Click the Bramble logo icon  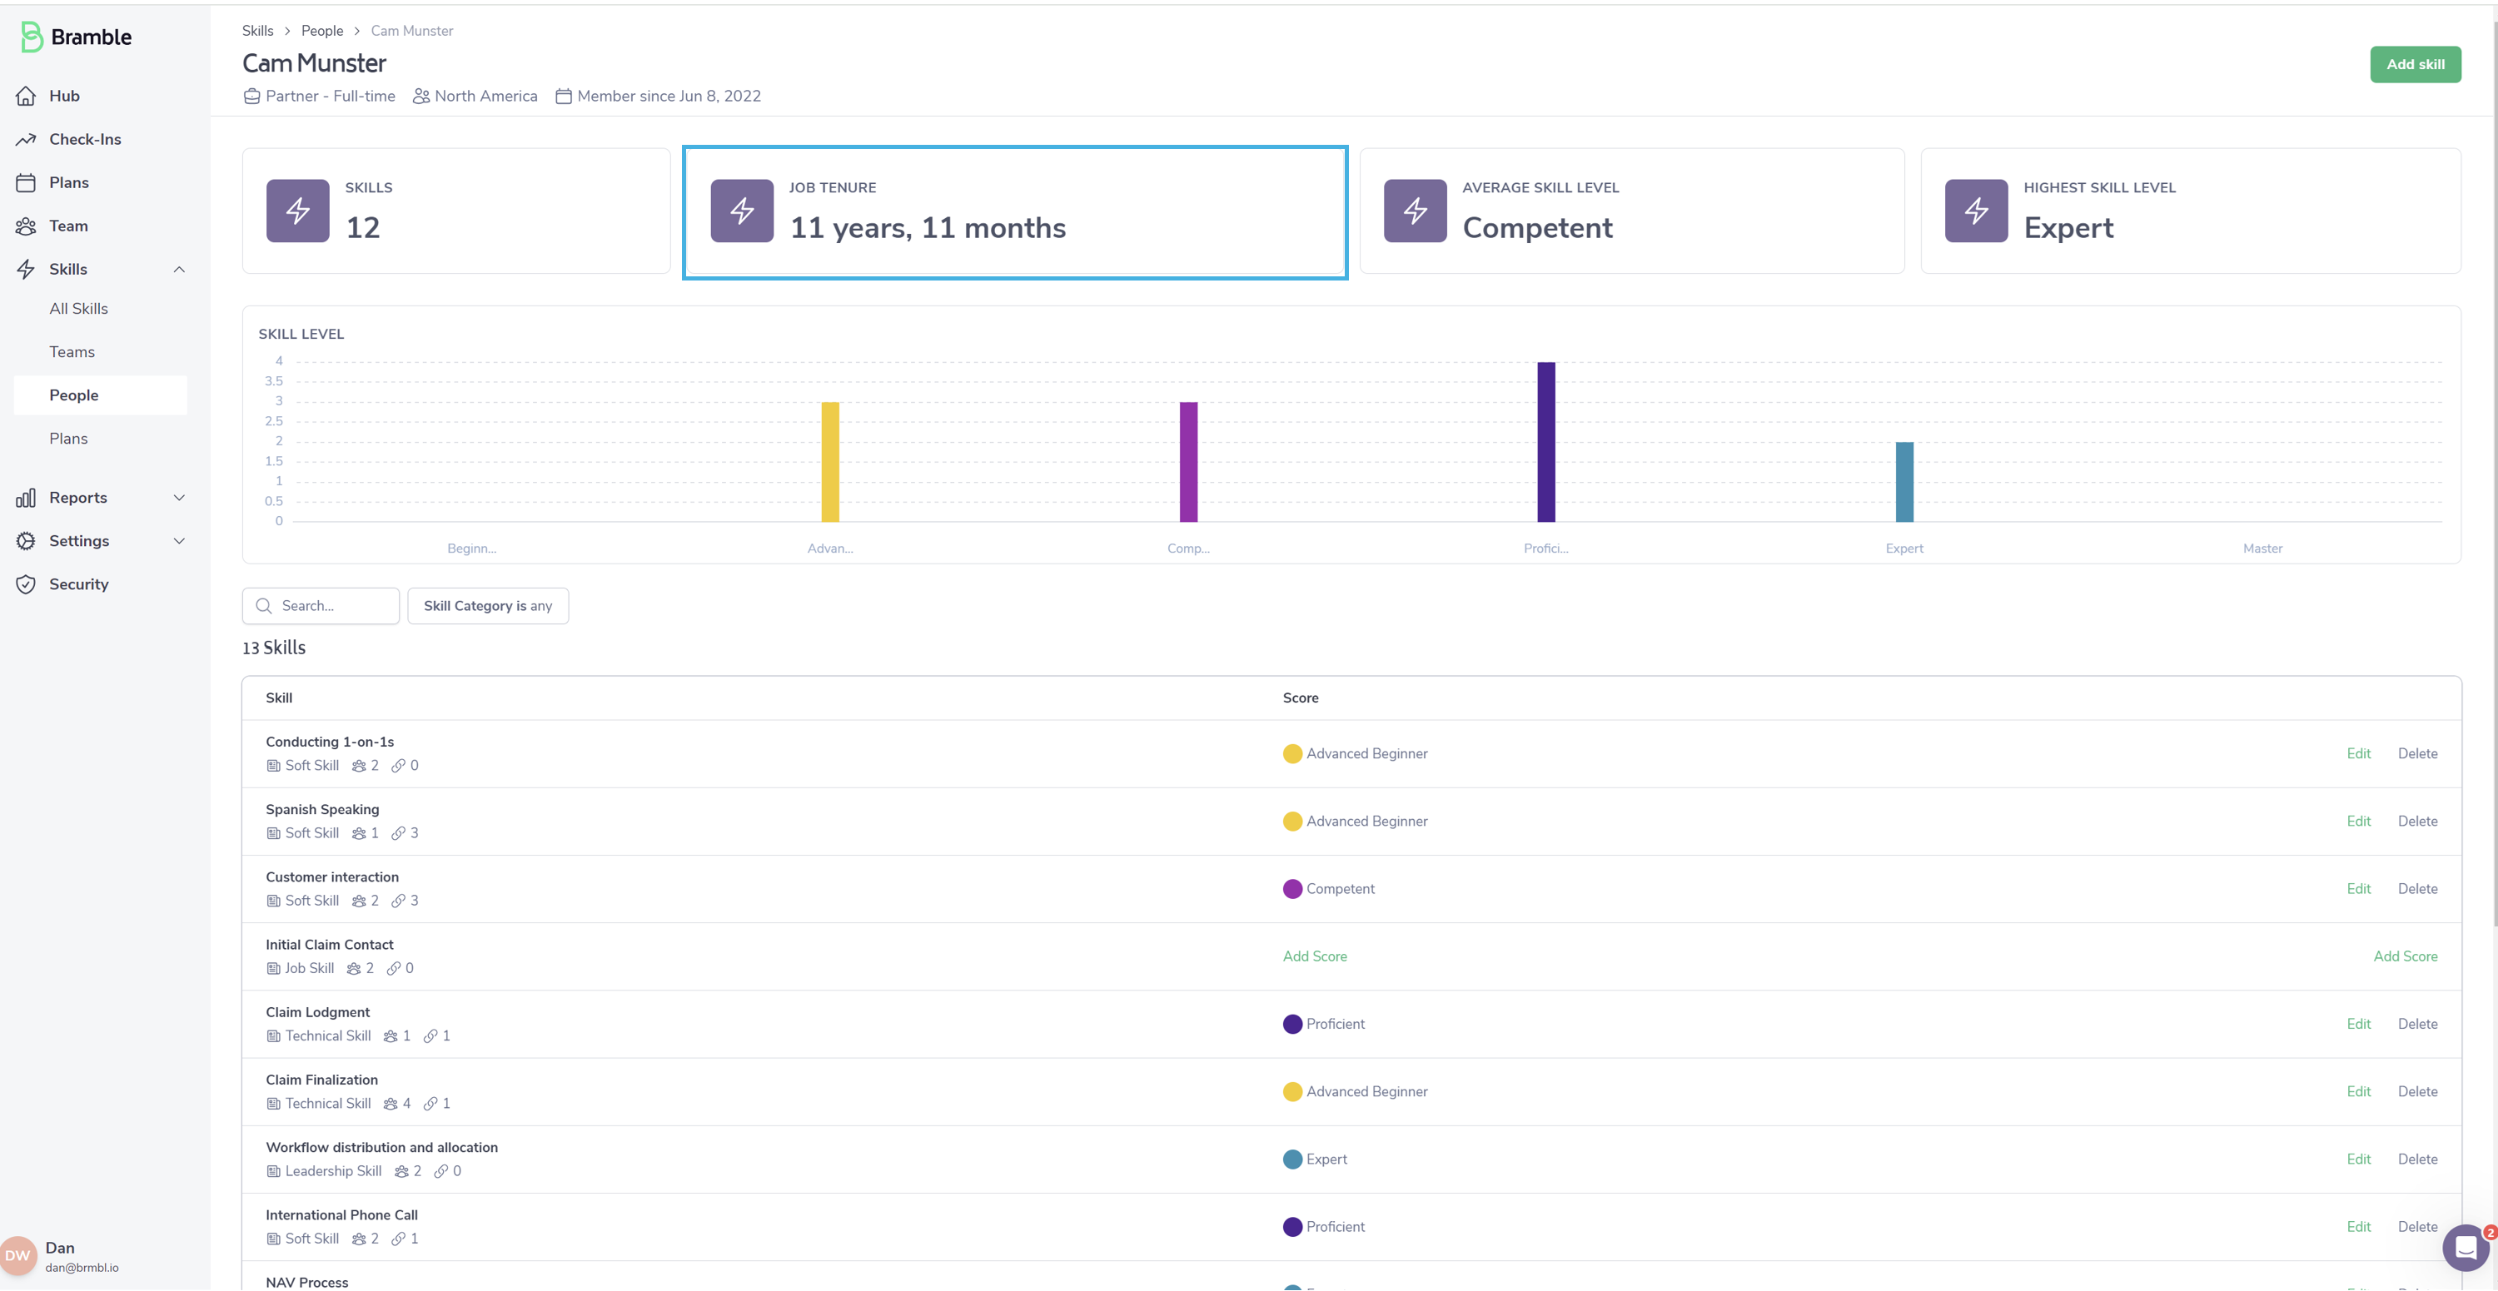(x=31, y=37)
